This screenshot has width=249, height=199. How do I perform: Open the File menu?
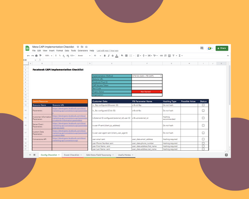click(34, 51)
